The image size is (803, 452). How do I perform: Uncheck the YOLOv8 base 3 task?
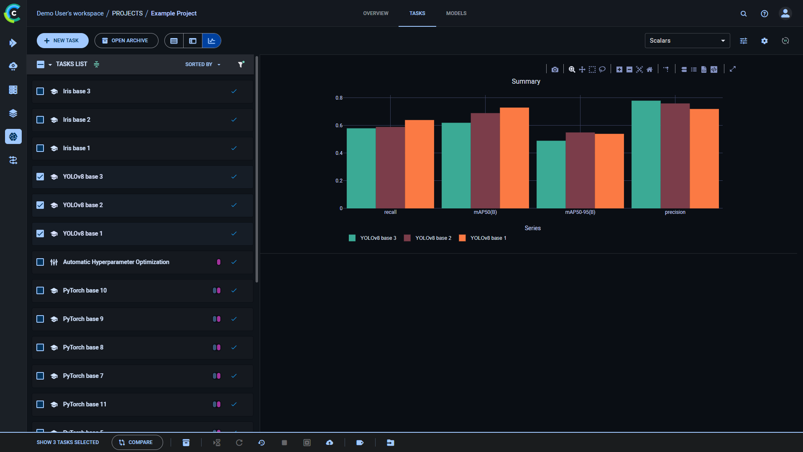[40, 177]
